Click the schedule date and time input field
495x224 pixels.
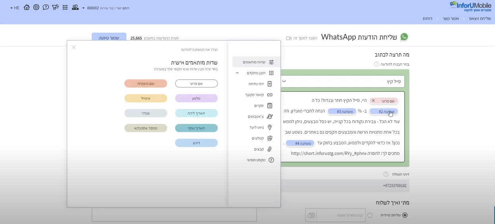[x=335, y=215]
